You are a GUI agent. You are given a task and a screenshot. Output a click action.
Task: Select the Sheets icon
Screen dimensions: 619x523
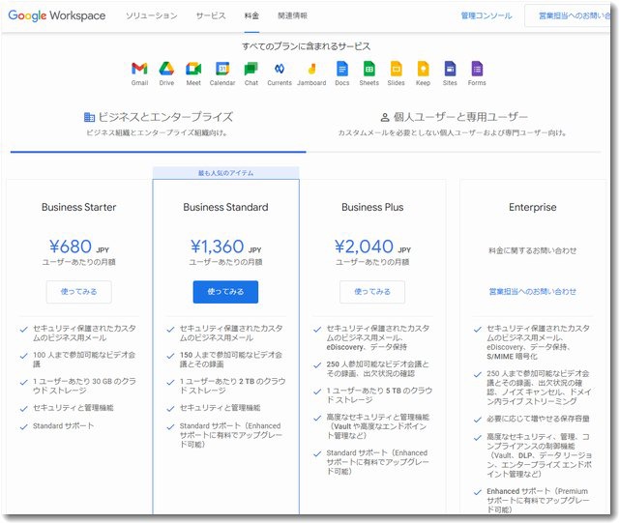[369, 69]
